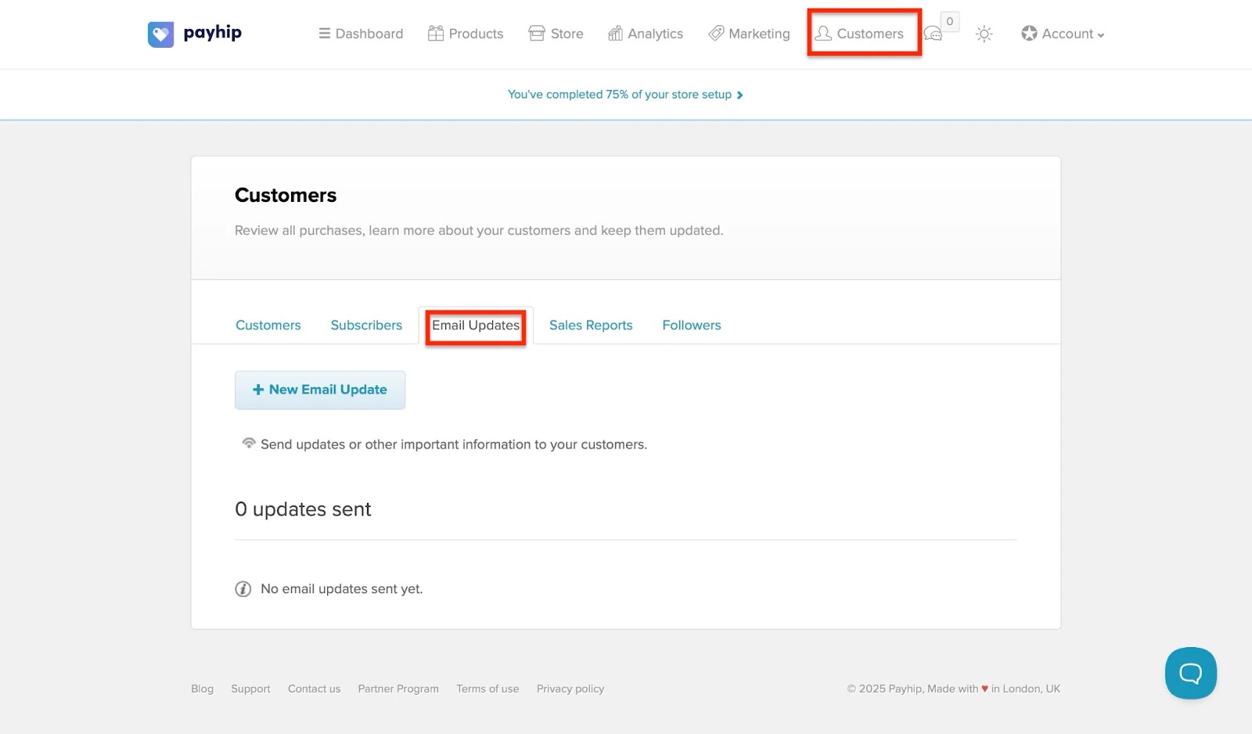This screenshot has height=734, width=1252.
Task: Open the Partner Program footer link
Action: pos(398,689)
